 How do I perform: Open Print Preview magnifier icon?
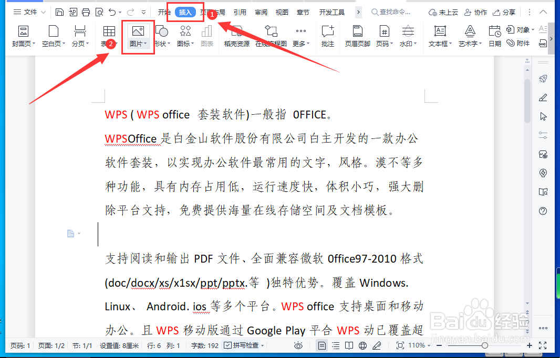click(99, 13)
